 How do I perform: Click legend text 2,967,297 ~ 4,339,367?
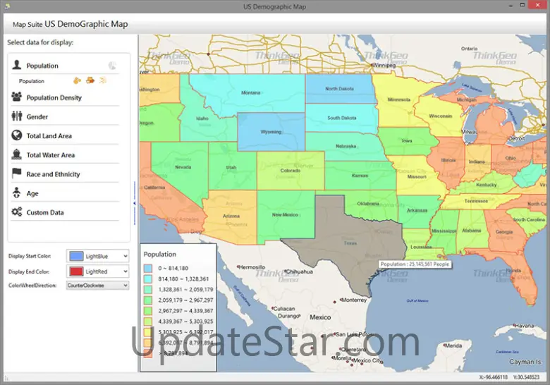pyautogui.click(x=185, y=311)
